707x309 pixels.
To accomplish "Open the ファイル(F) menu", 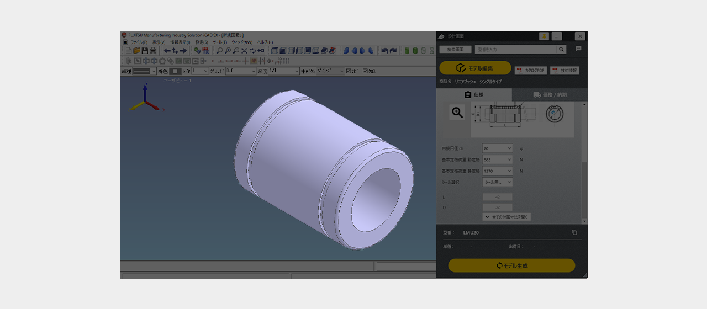I will click(x=139, y=42).
